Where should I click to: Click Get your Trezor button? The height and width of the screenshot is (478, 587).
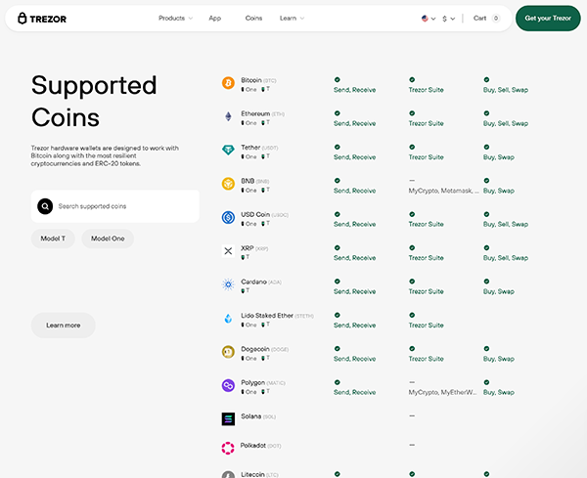548,18
